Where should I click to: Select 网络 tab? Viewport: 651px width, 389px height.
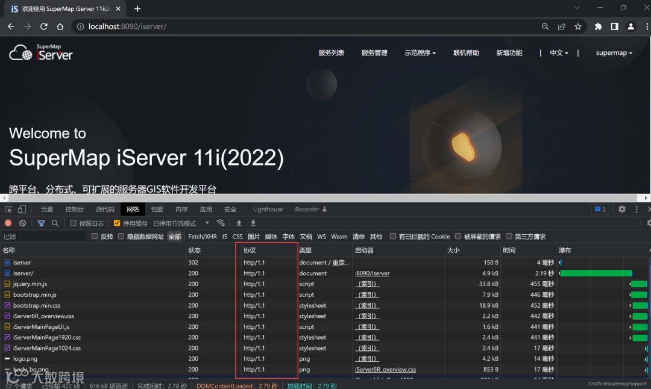click(x=133, y=210)
